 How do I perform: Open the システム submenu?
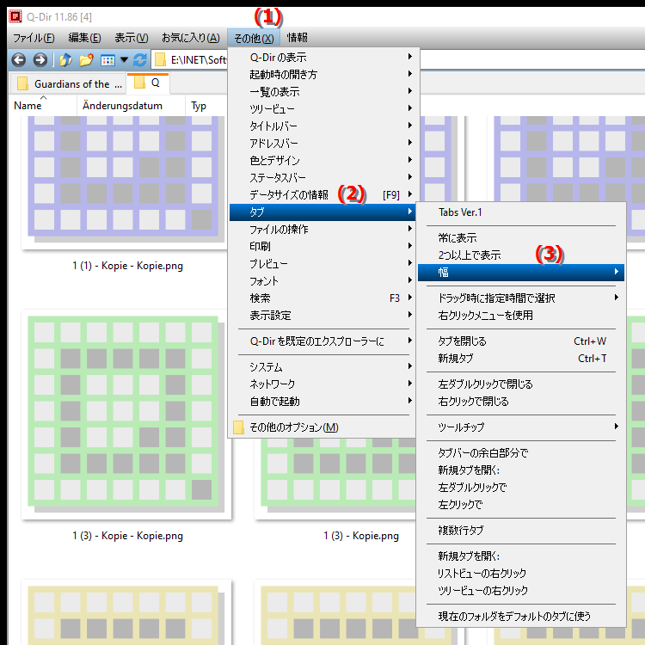322,367
